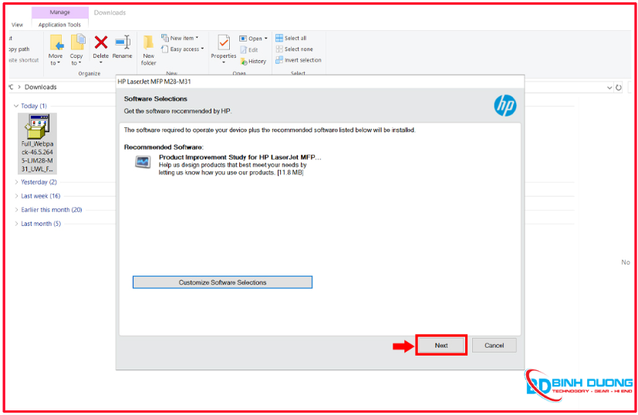This screenshot has width=638, height=415.
Task: Open the Properties dropdown arrow
Action: pos(224,62)
